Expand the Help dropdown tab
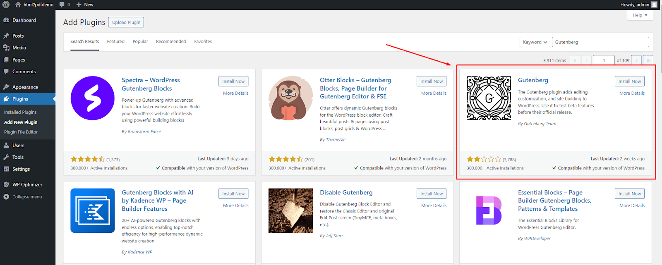This screenshot has height=265, width=662. (640, 15)
